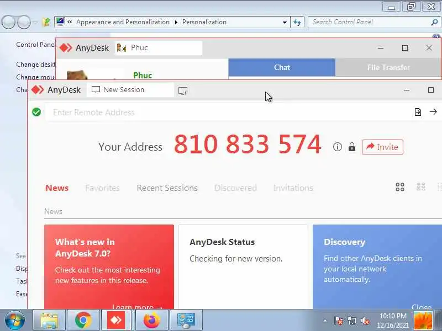Click the Personalization breadcrumb
The height and width of the screenshot is (331, 442).
204,22
